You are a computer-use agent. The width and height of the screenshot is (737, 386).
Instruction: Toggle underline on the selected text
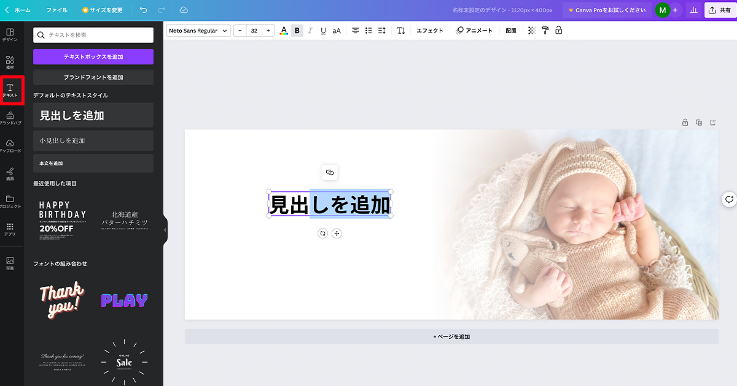point(323,29)
